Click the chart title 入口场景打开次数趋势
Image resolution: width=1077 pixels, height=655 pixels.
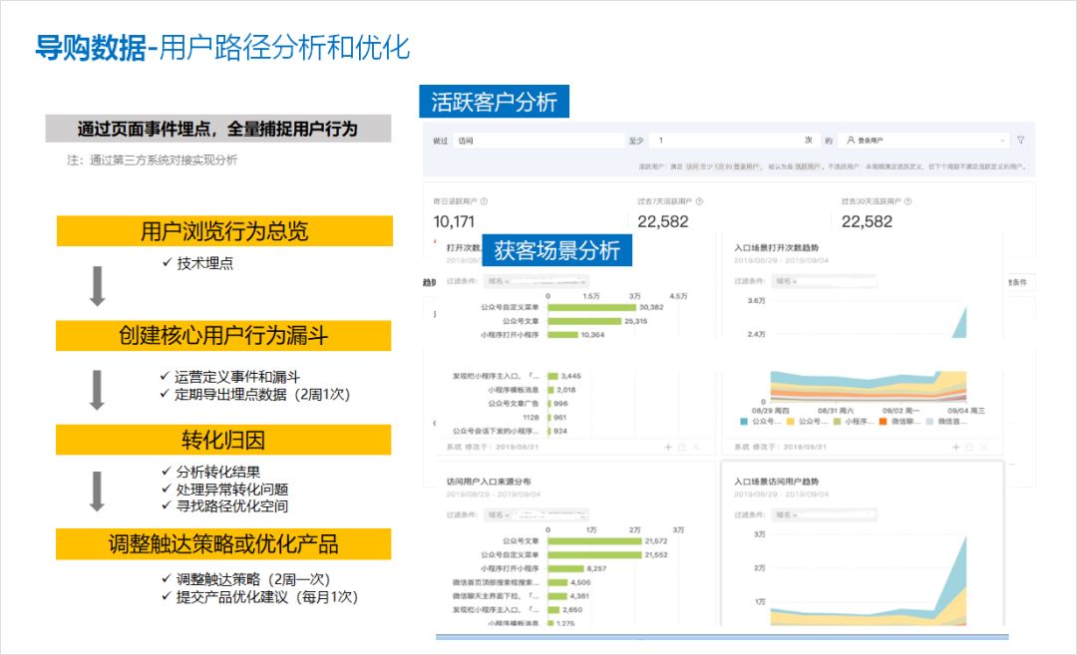776,248
